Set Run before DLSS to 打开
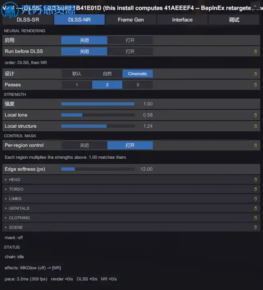The width and height of the screenshot is (263, 290). click(130, 51)
